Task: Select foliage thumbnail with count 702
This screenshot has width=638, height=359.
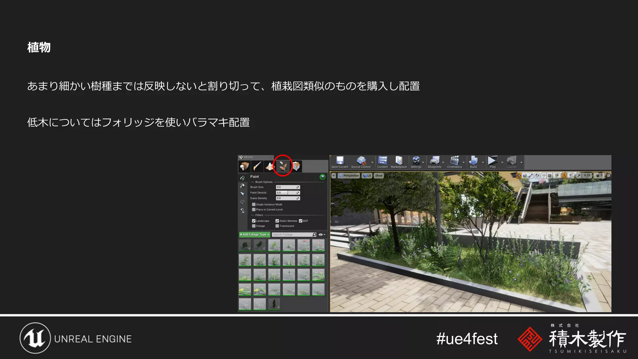Action: coord(318,245)
